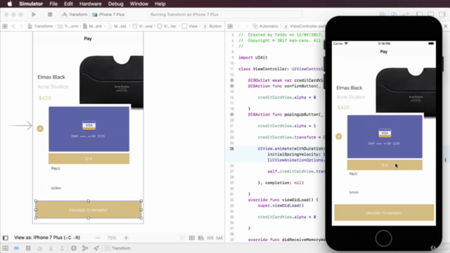Select PayU radio in simulator
The height and width of the screenshot is (253, 450).
pos(339,174)
